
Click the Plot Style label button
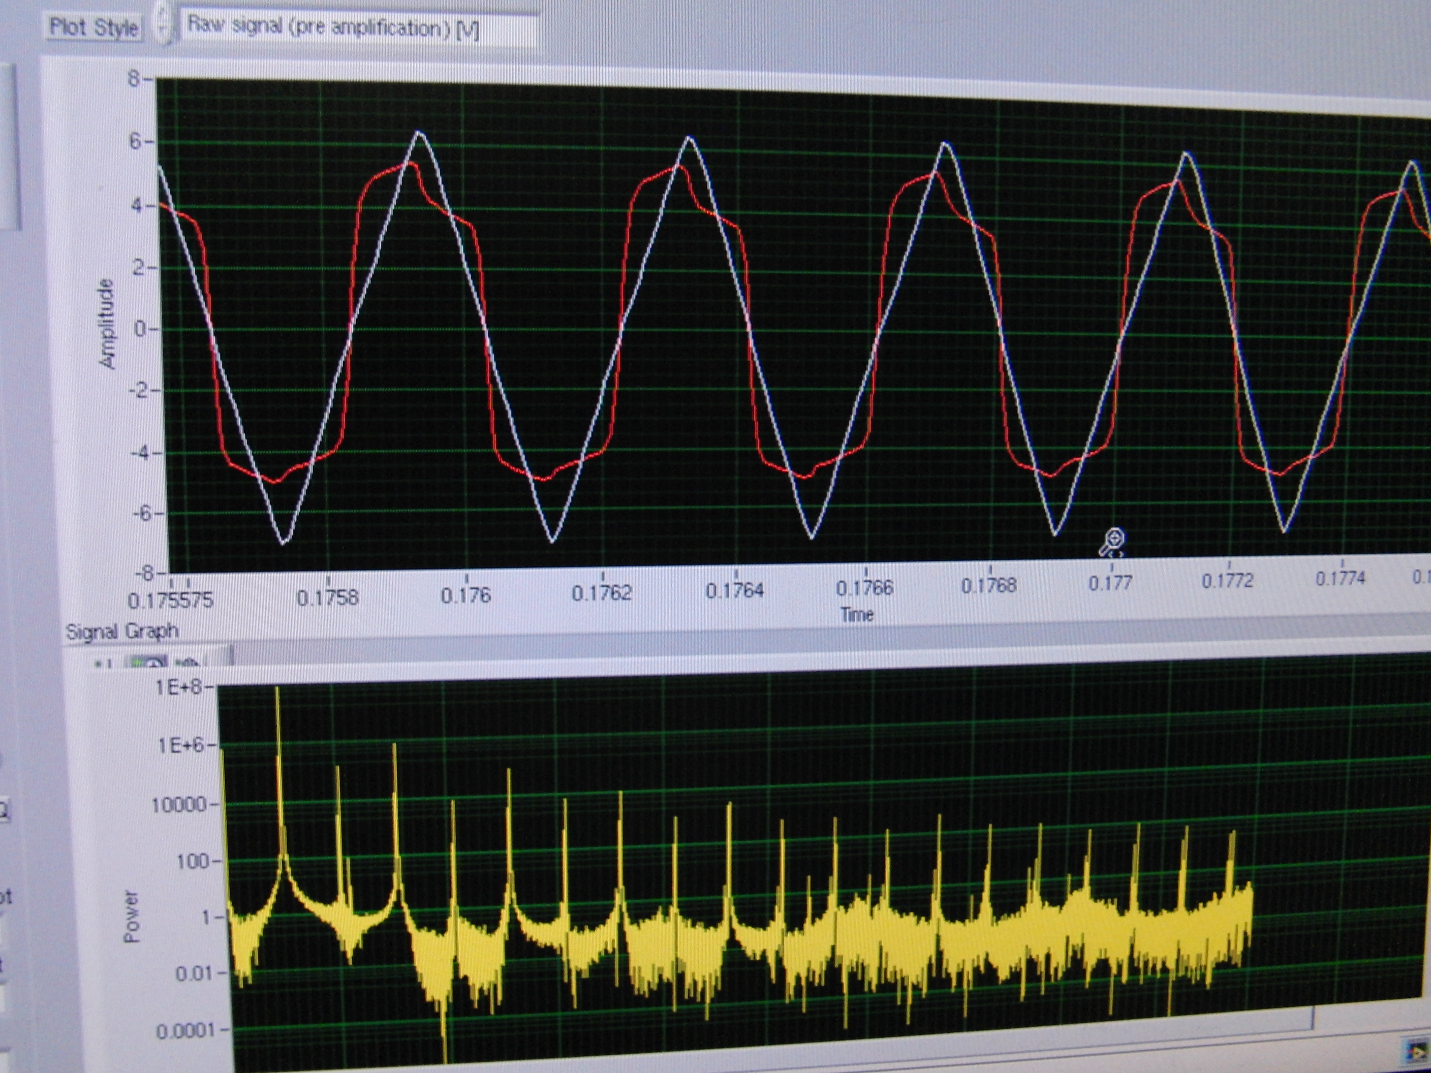95,27
